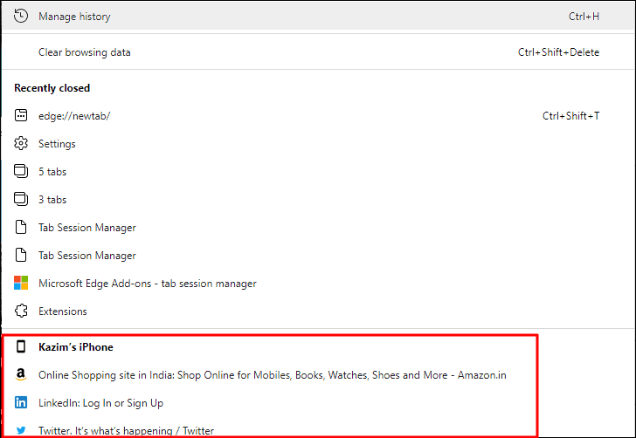Open the first Tab Session Manager entry

point(318,228)
